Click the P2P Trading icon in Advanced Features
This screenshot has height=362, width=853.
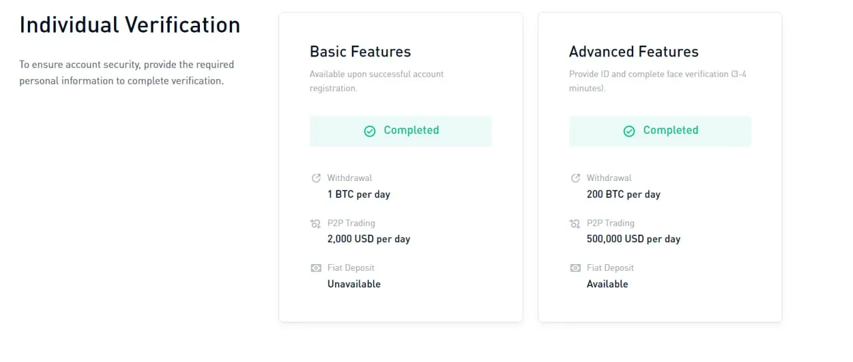[575, 224]
